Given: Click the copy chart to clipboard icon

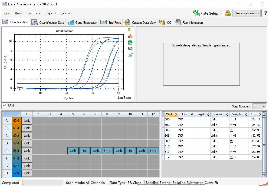Looking at the screenshot, I should coord(130,30).
